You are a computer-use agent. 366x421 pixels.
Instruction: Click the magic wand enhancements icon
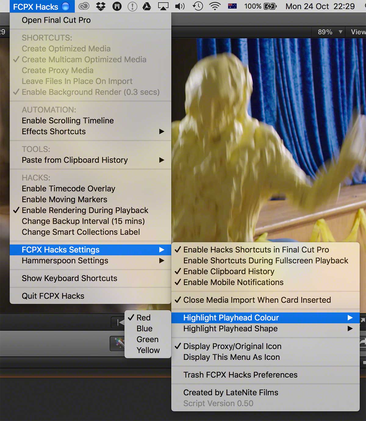point(117,344)
